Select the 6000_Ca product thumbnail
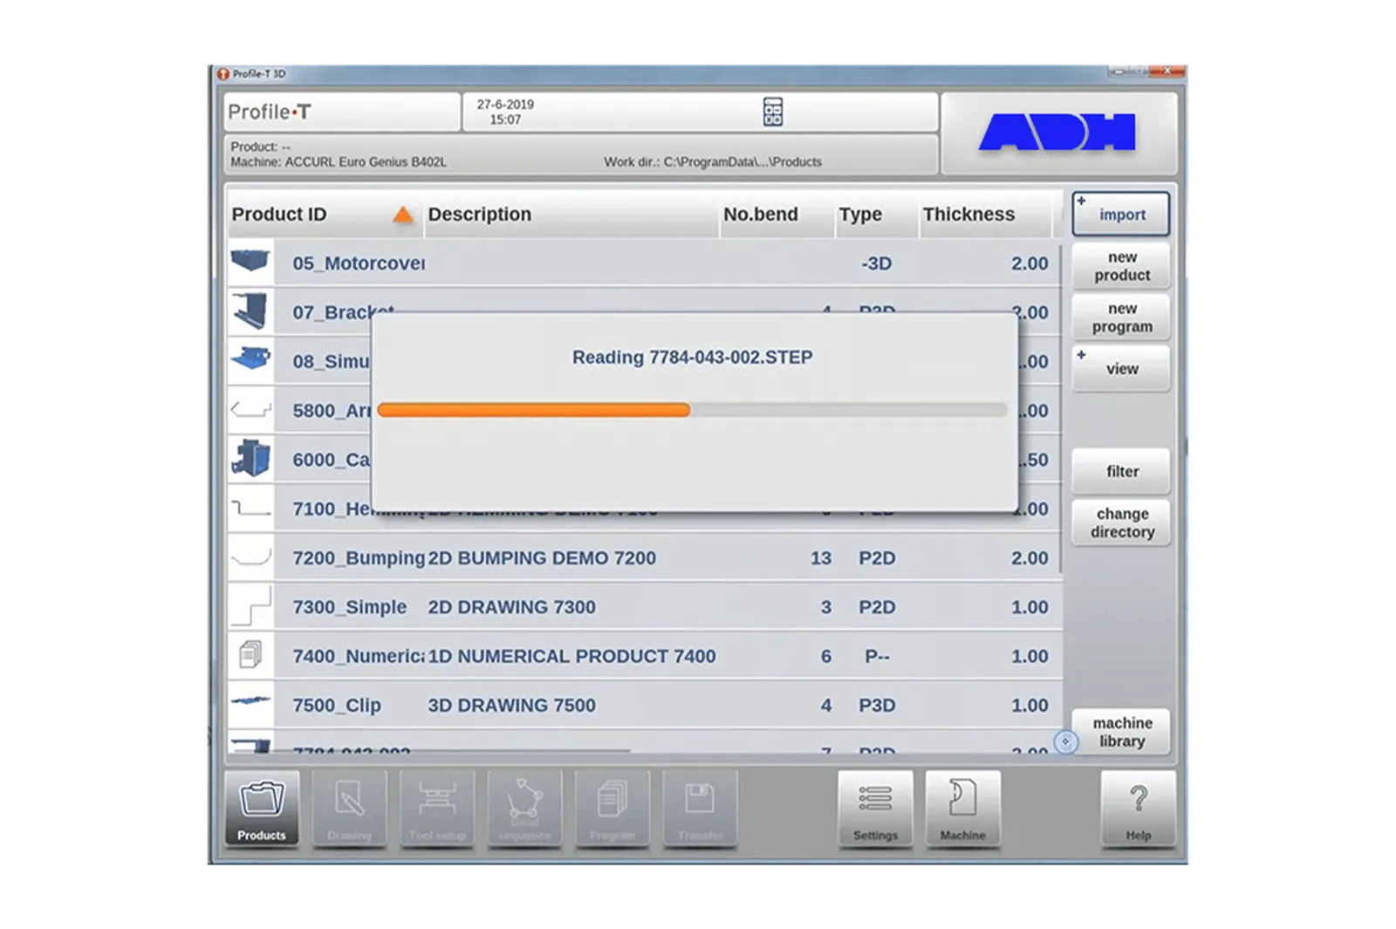 tap(250, 458)
